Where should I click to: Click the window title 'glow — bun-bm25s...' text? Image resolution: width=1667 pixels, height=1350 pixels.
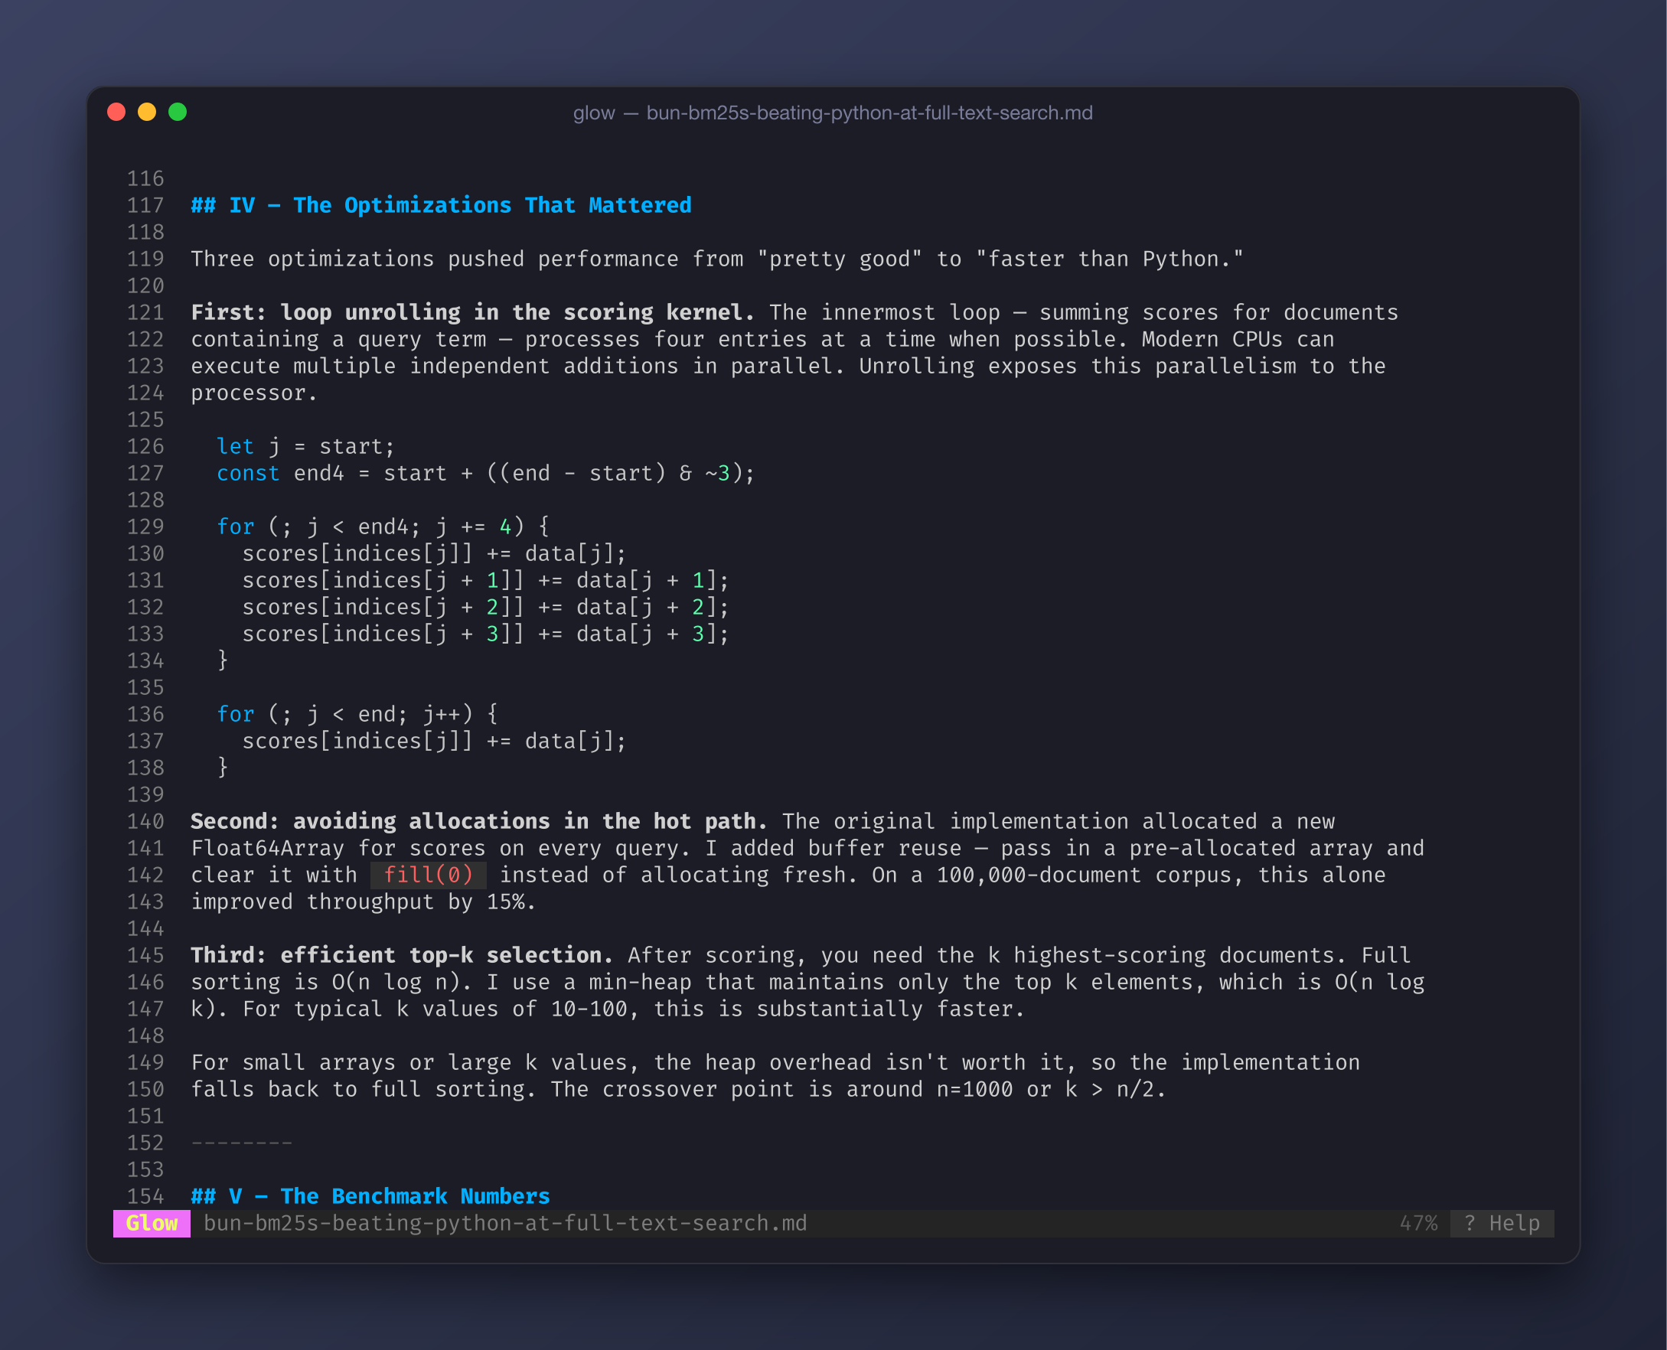click(x=833, y=112)
